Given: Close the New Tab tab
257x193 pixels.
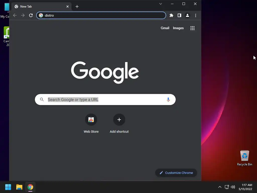Looking at the screenshot, I should coord(68,7).
